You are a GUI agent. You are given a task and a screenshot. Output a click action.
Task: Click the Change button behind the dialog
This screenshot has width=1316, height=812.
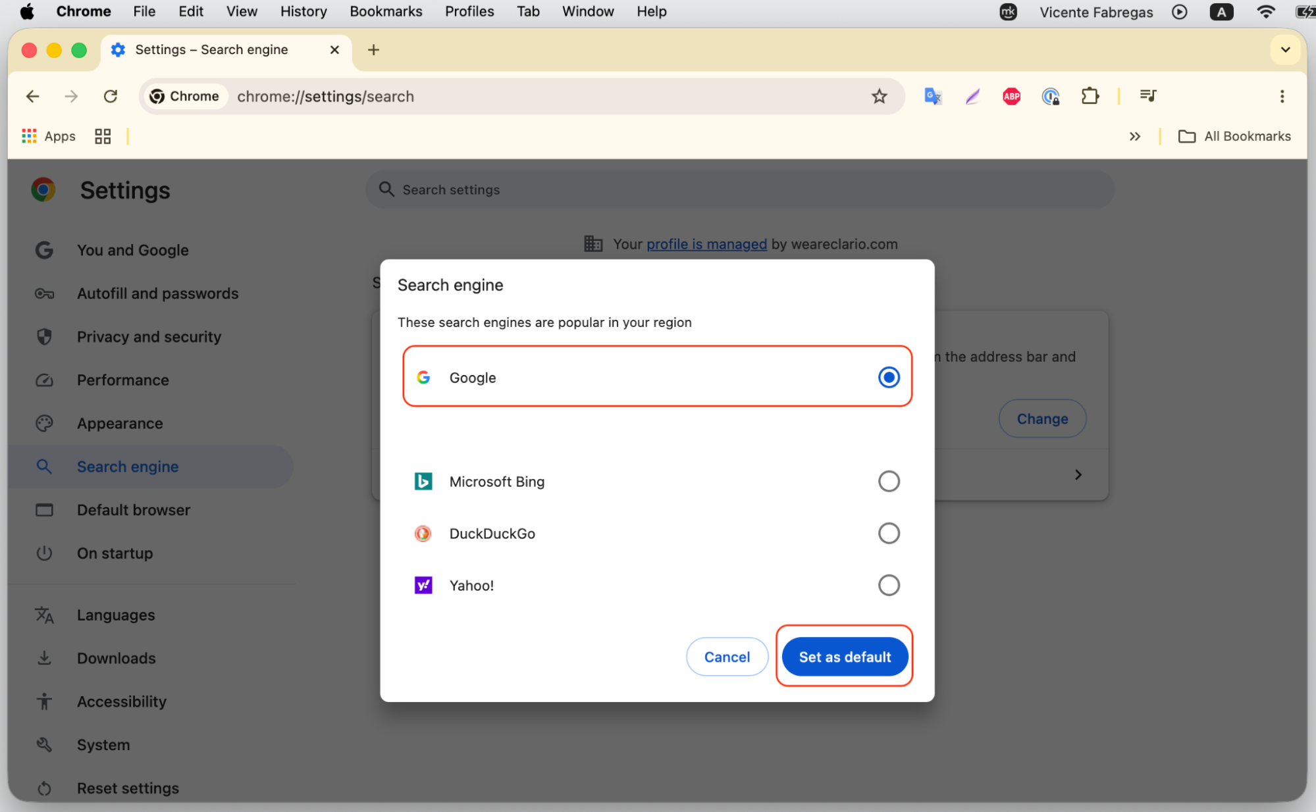(1042, 419)
